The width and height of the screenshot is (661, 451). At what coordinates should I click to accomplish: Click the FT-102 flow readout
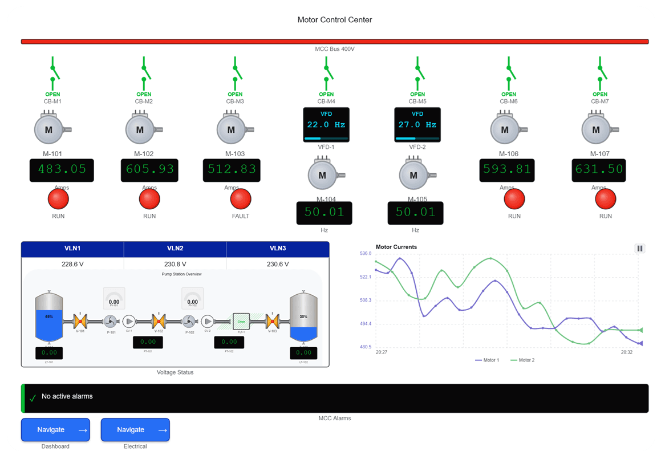[x=229, y=342]
